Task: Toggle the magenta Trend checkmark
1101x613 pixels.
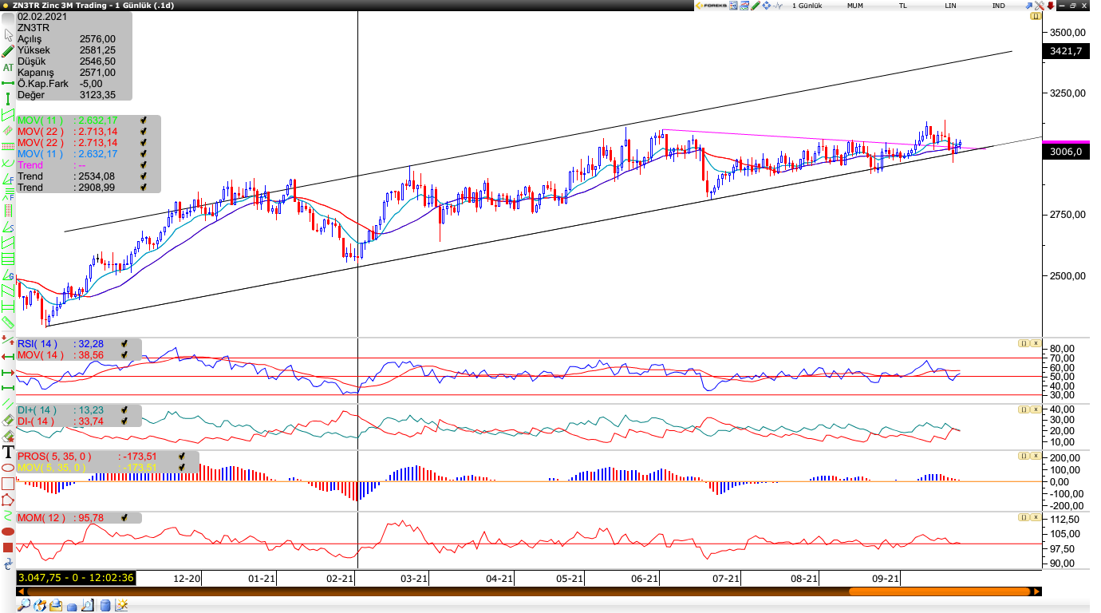Action: [x=143, y=165]
